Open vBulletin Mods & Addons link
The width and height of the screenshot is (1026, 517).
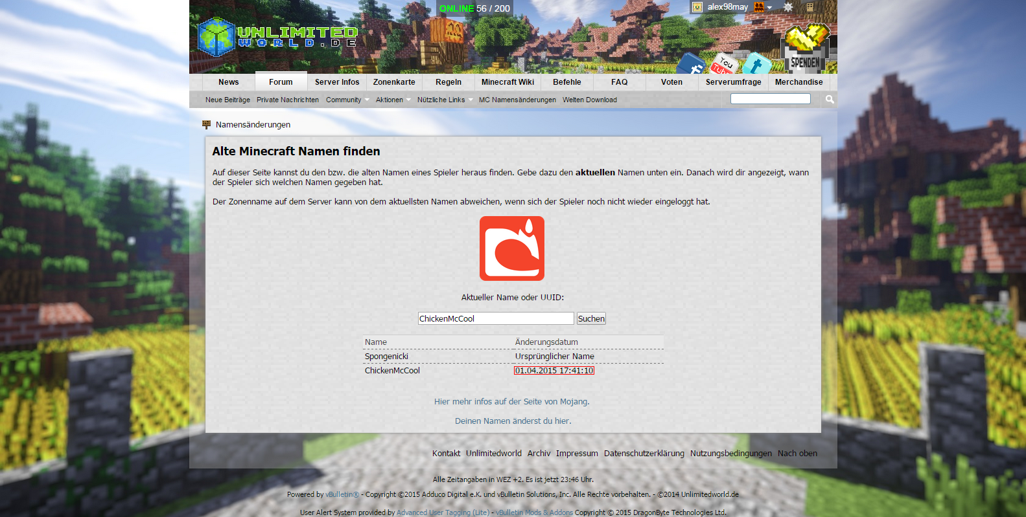535,512
